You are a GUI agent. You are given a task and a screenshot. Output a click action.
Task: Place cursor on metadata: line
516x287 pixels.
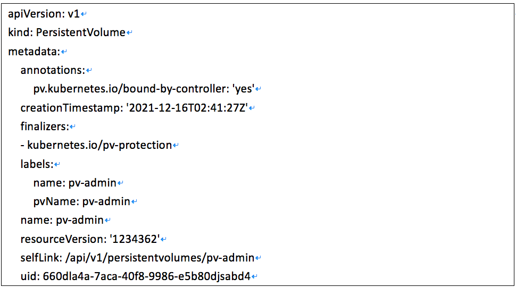click(34, 52)
